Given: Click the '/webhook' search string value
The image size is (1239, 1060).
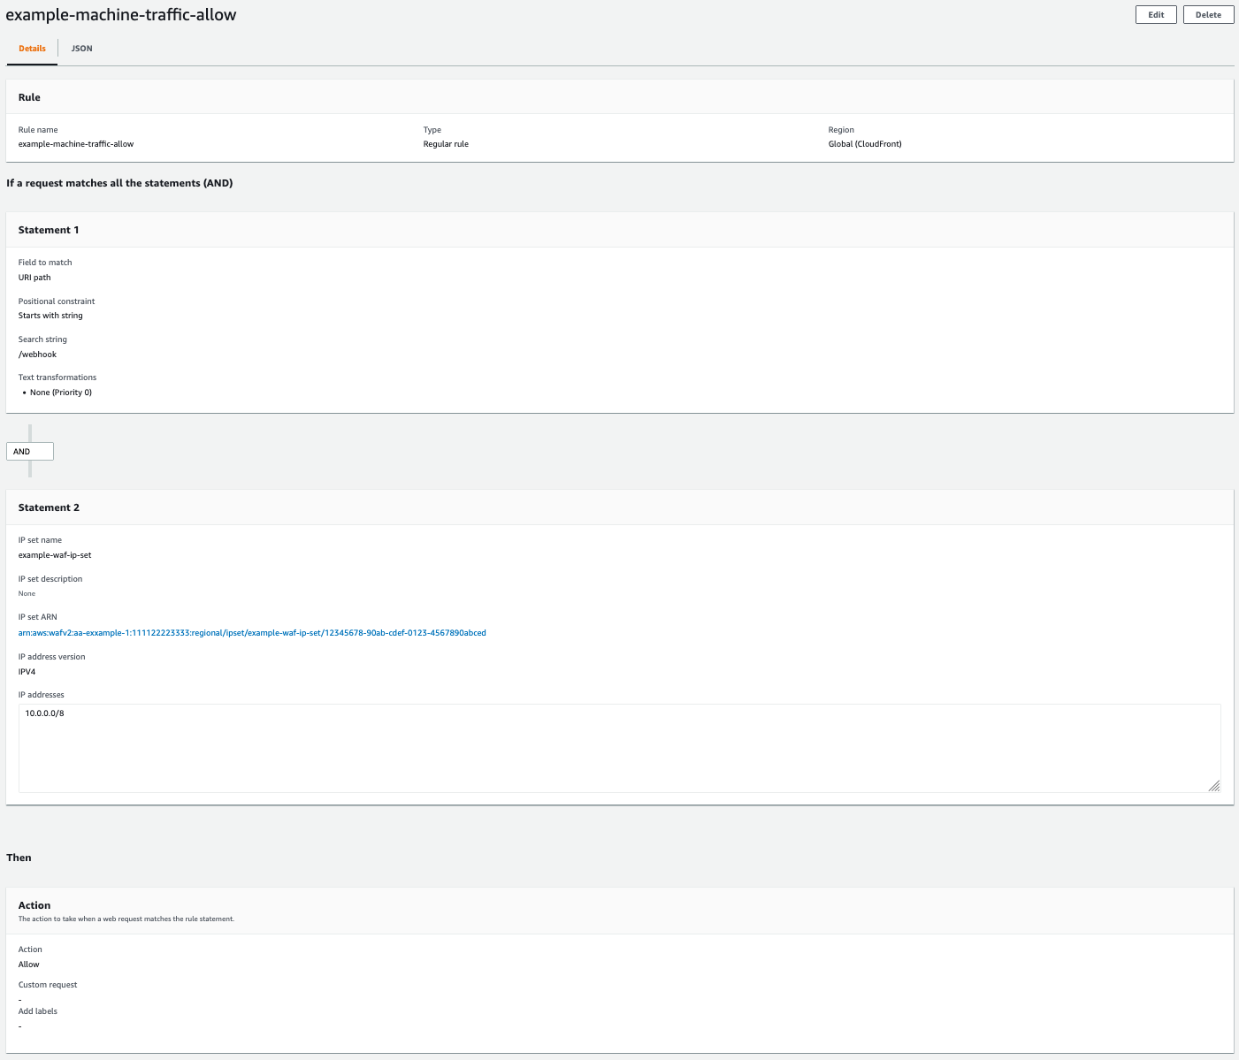Looking at the screenshot, I should click(x=37, y=355).
